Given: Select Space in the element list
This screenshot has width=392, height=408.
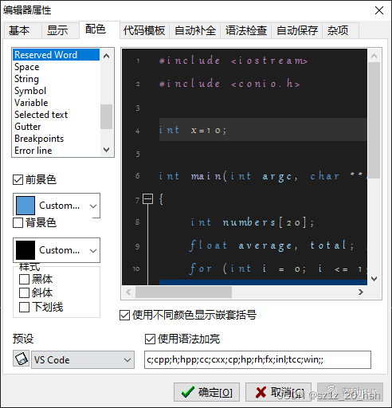Looking at the screenshot, I should pos(57,67).
